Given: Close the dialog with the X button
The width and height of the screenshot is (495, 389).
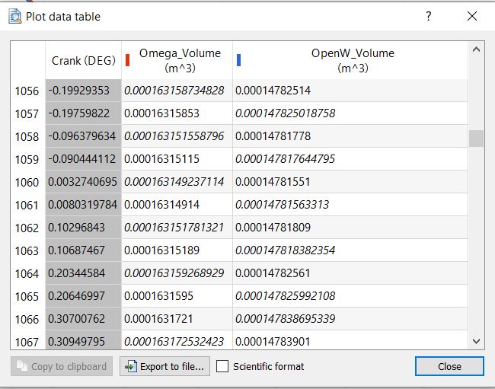Looking at the screenshot, I should (472, 16).
